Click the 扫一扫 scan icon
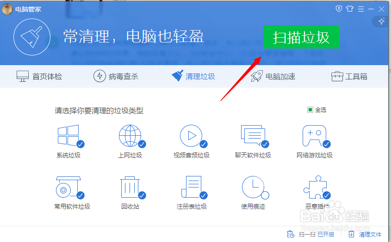 tap(291, 234)
